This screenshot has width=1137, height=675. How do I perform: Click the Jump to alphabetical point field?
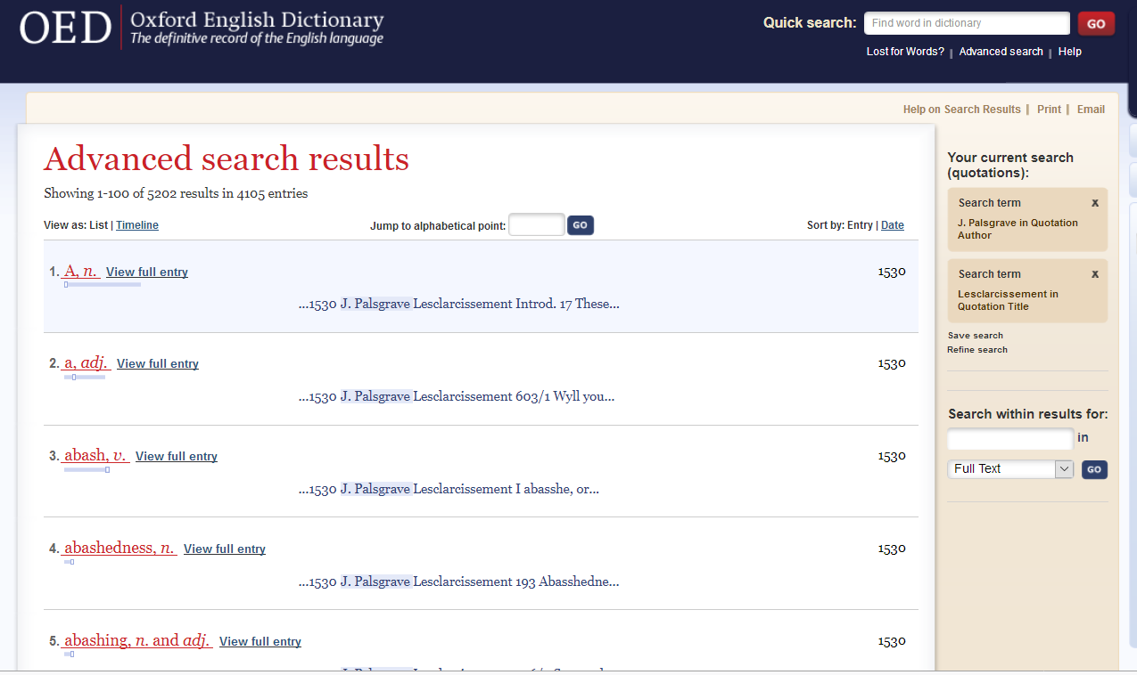[x=536, y=225]
